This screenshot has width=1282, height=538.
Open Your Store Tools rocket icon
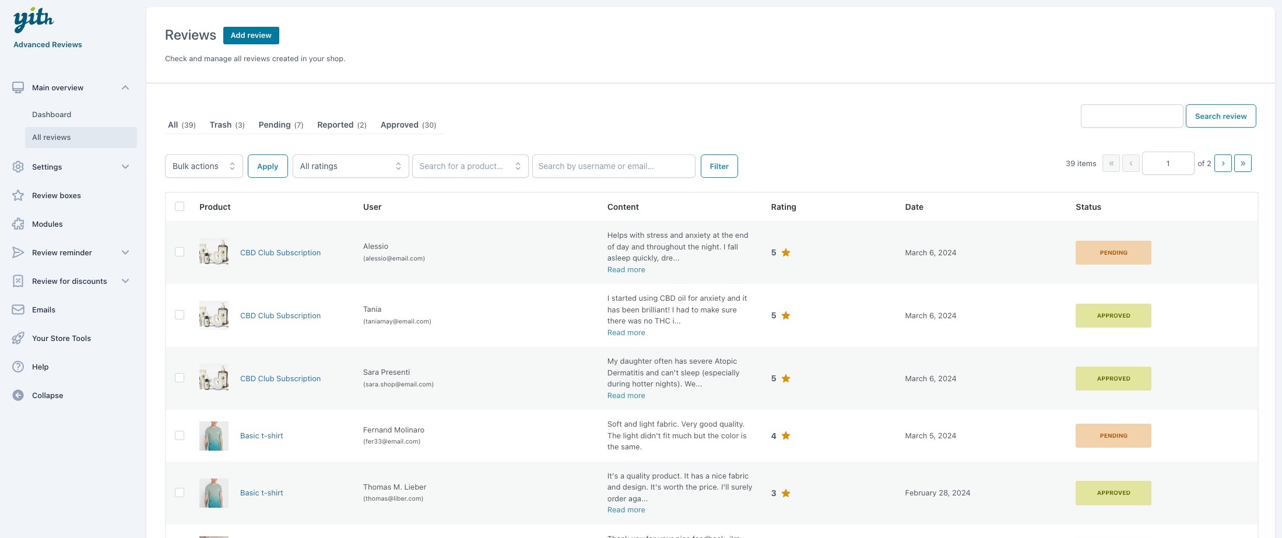pyautogui.click(x=18, y=338)
